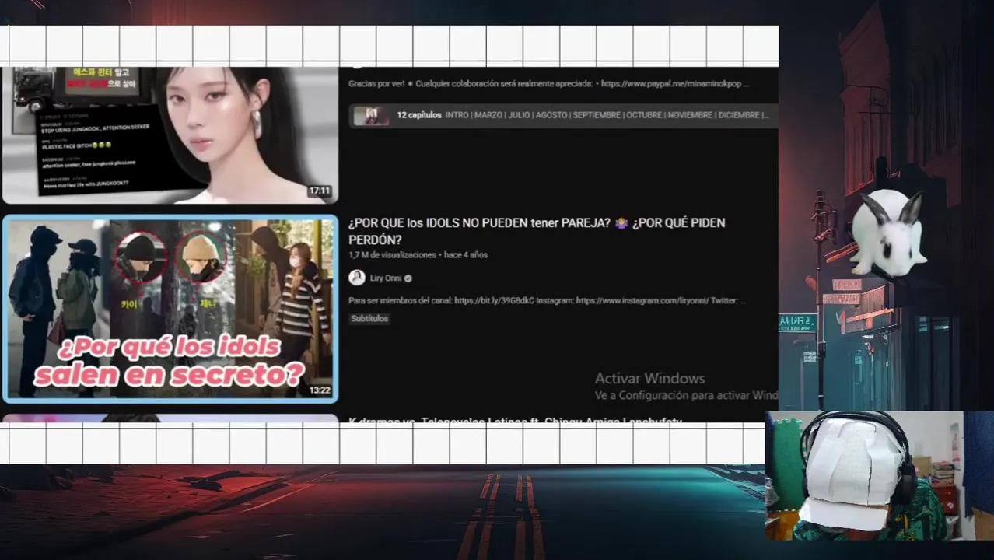Click the 'Gracias por ver!' description text
The height and width of the screenshot is (560, 994).
pyautogui.click(x=548, y=83)
